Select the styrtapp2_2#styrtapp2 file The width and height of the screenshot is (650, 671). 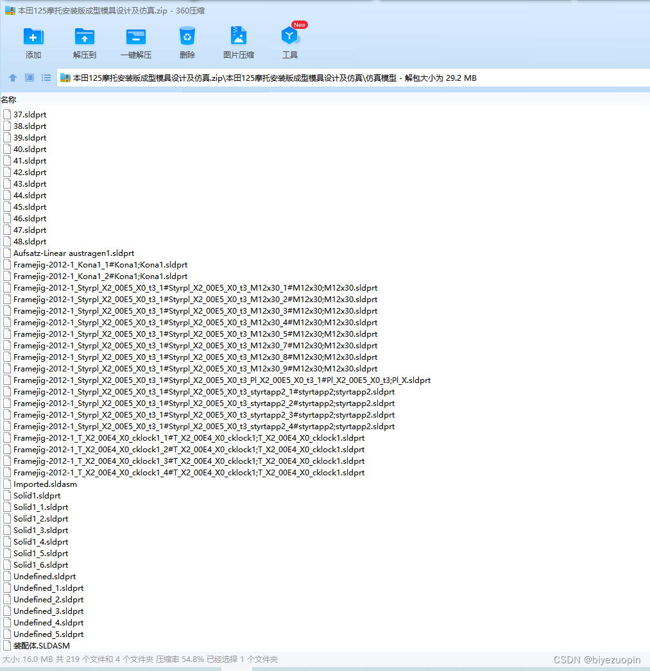pyautogui.click(x=203, y=403)
